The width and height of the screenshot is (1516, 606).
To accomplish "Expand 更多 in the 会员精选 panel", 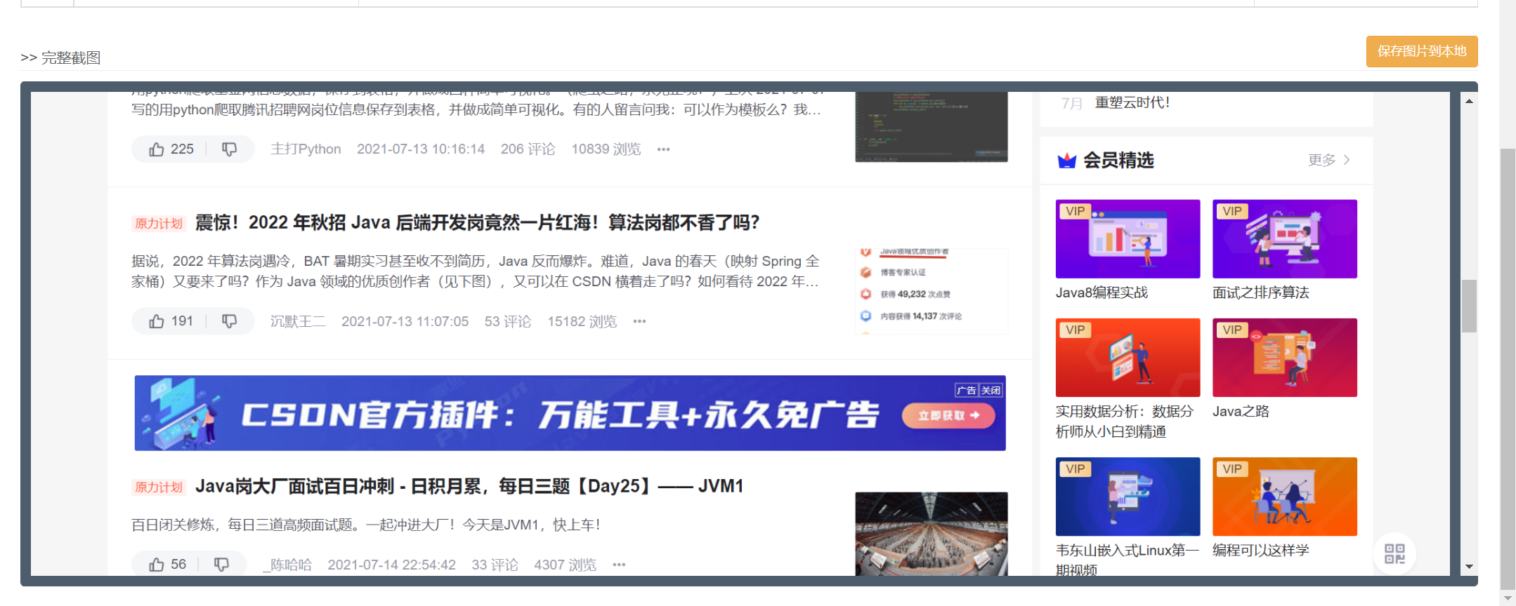I will click(x=1328, y=160).
